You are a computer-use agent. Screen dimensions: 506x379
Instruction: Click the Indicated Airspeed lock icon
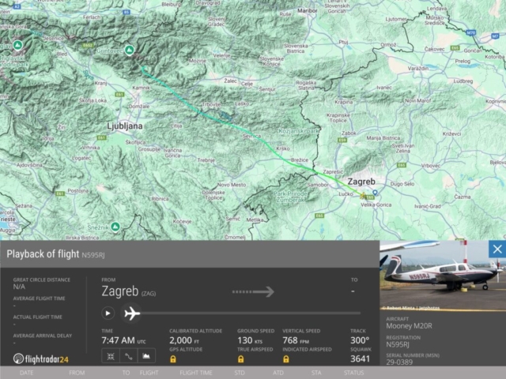[286, 358]
